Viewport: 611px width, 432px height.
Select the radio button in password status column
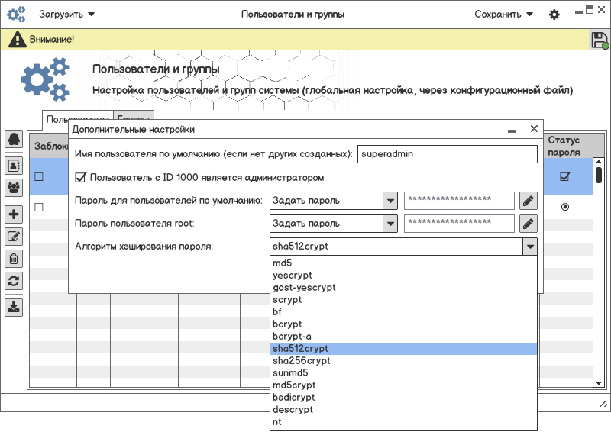coord(565,207)
